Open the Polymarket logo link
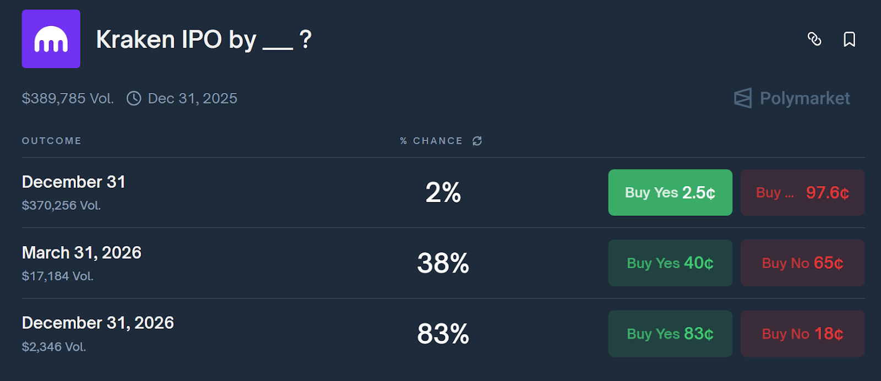The image size is (881, 381). point(792,99)
